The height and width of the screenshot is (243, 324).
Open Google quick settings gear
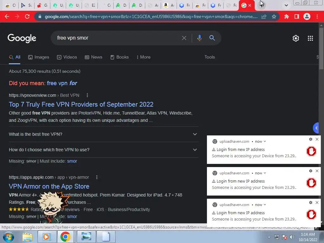pos(296,38)
